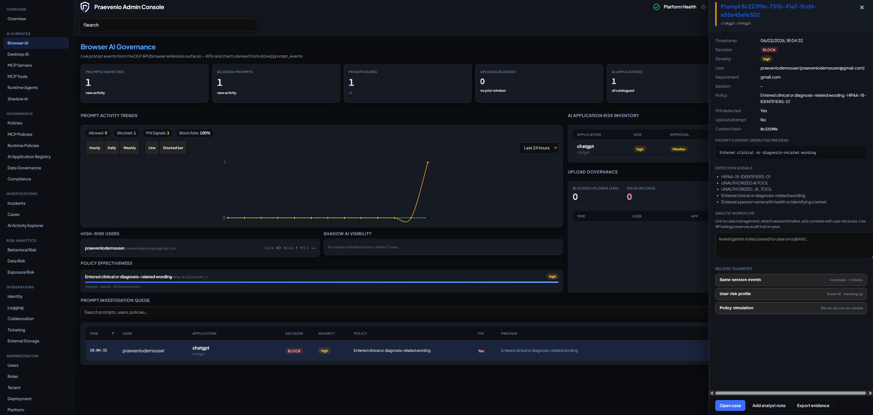Open Behavioral Risk analytics
Viewport: 873px width, 415px height.
point(22,250)
